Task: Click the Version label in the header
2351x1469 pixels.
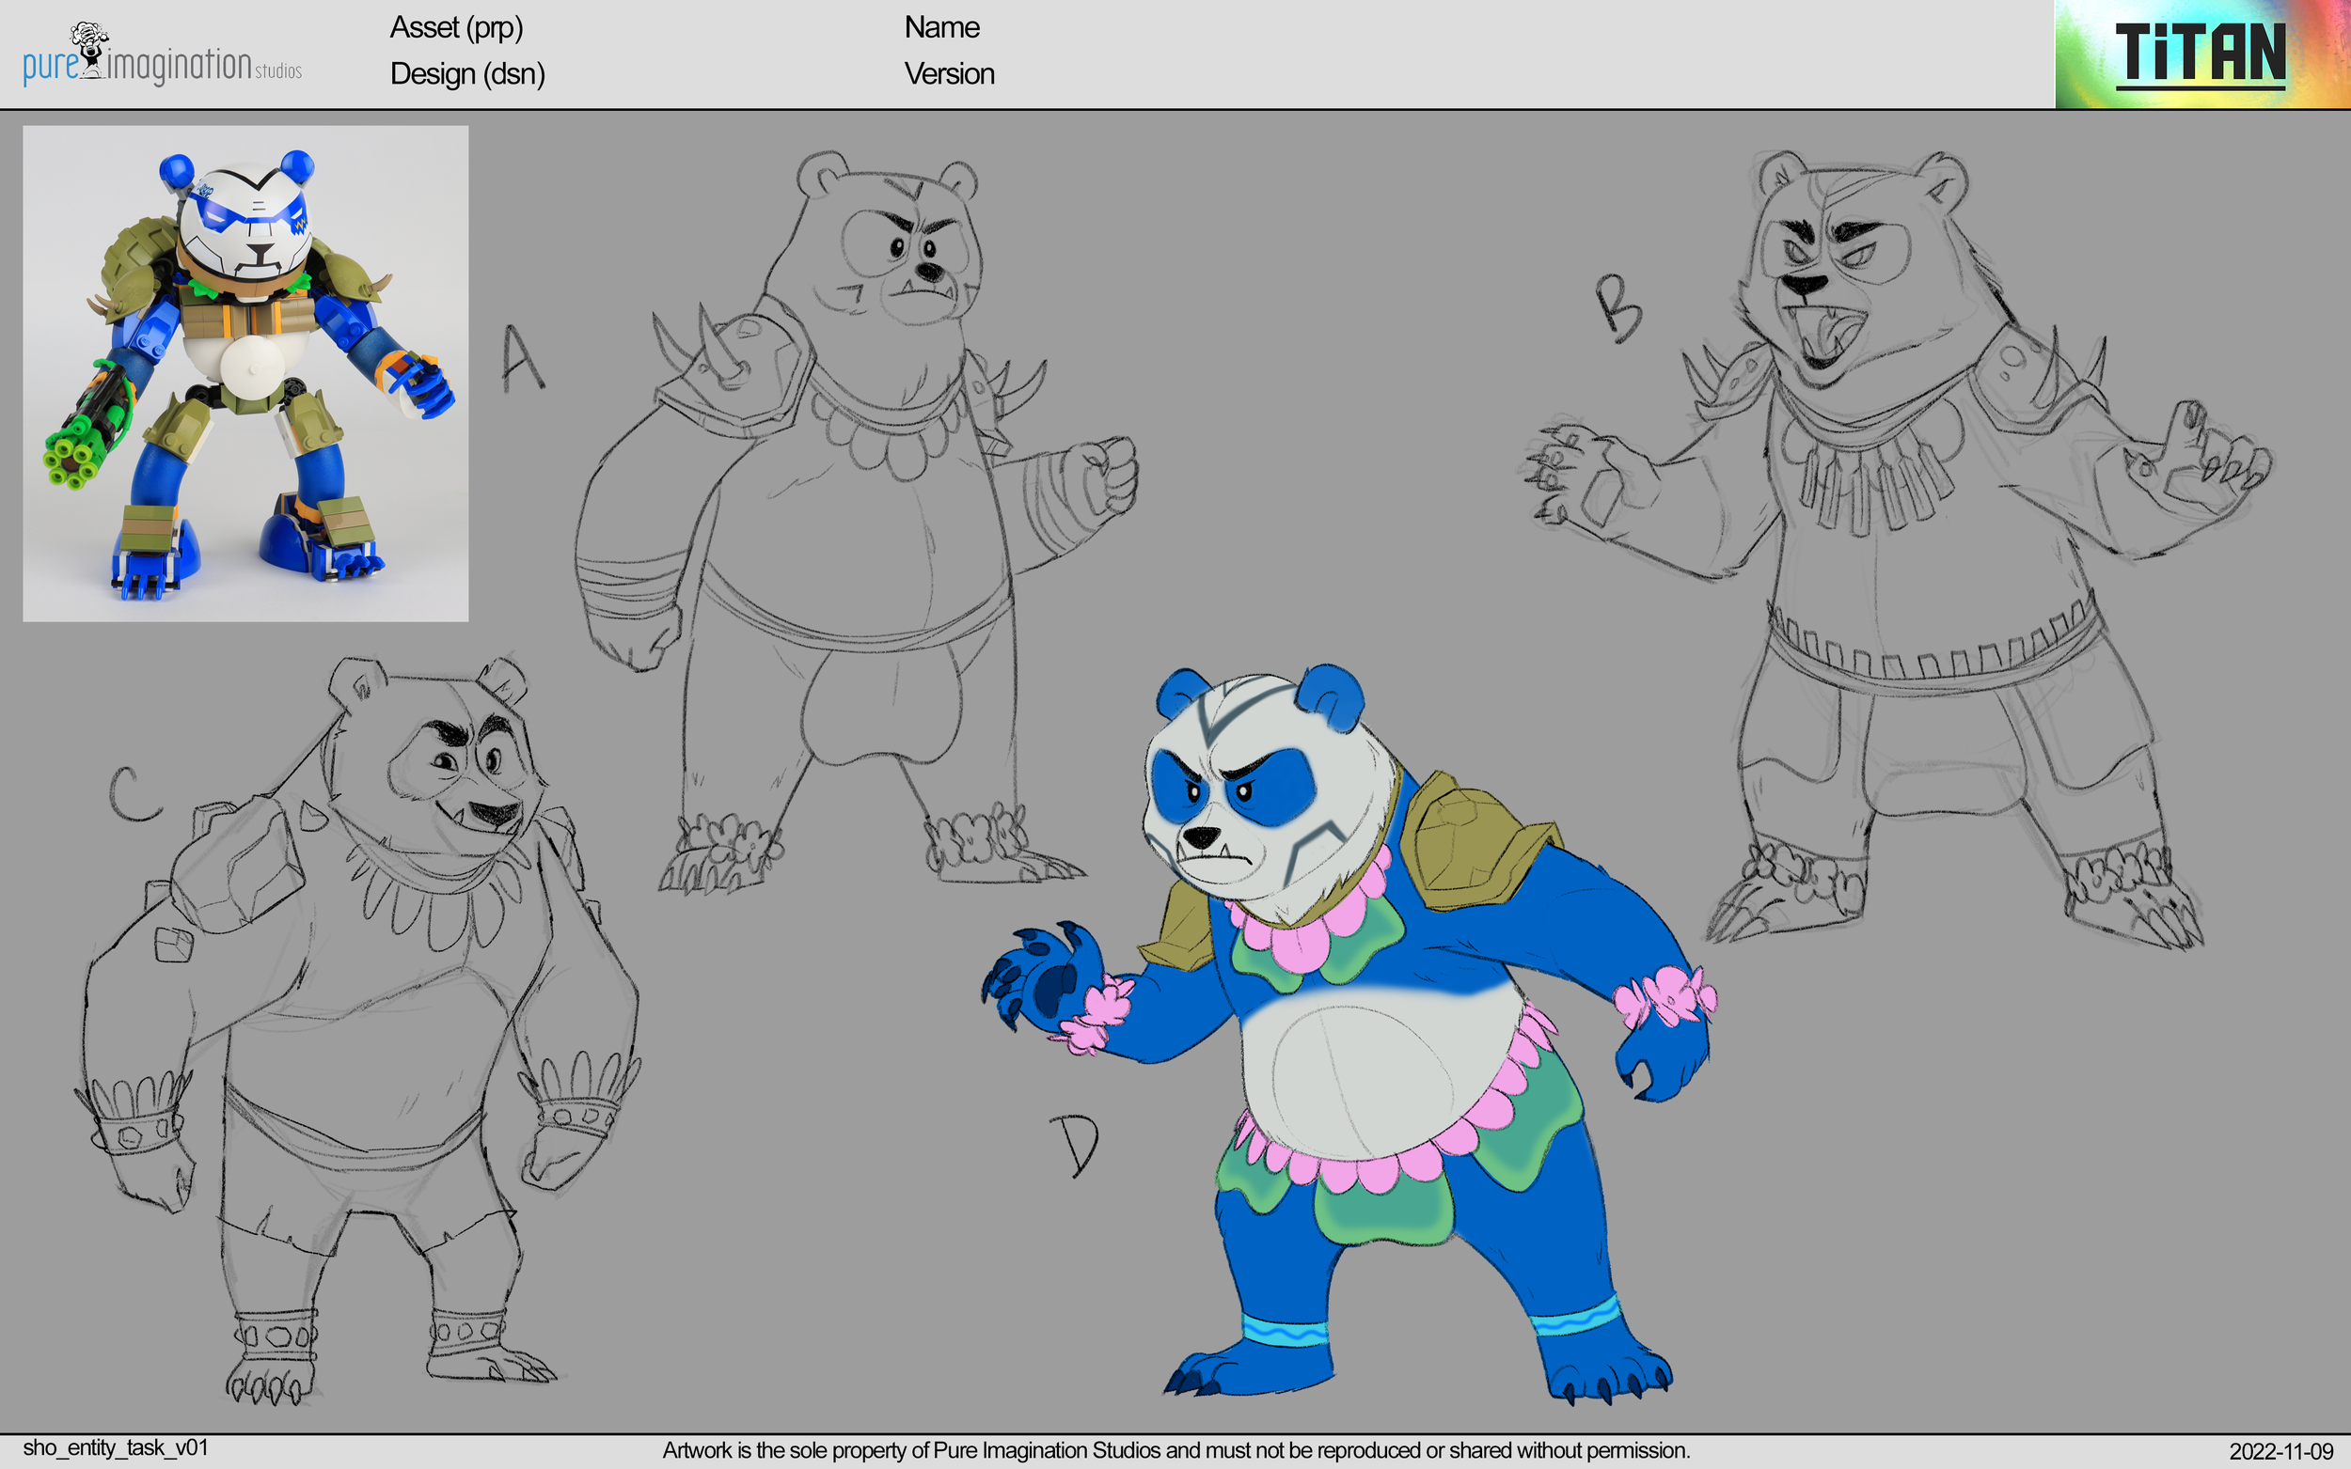Action: click(x=950, y=74)
